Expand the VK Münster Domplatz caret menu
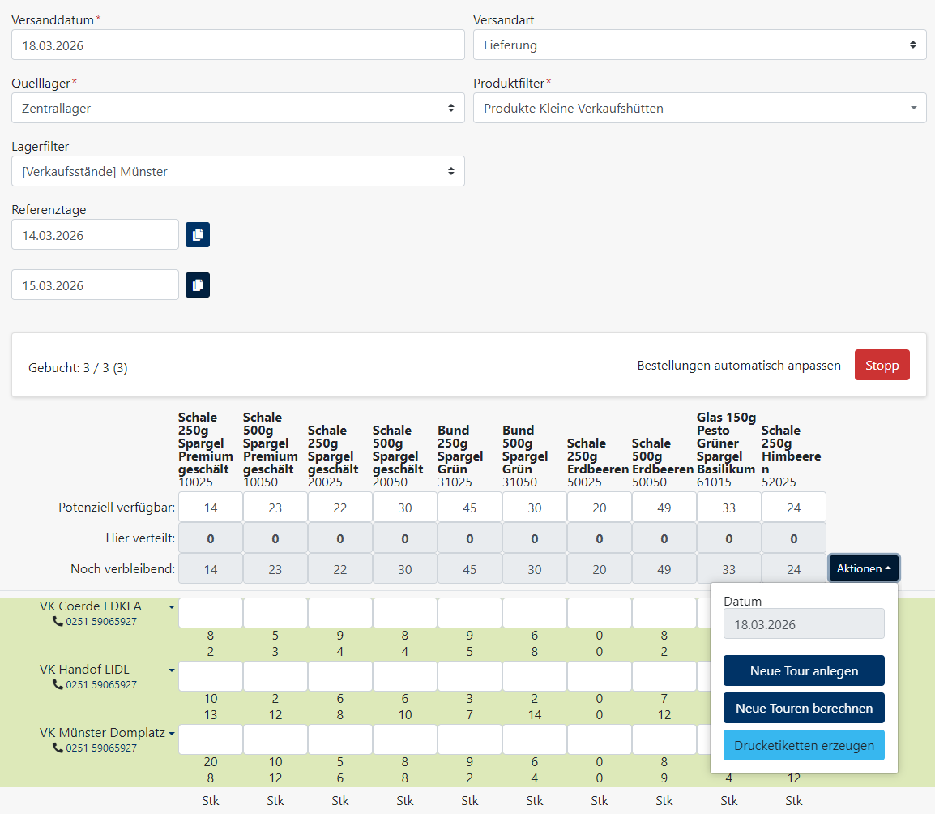Image resolution: width=935 pixels, height=814 pixels. pos(172,734)
